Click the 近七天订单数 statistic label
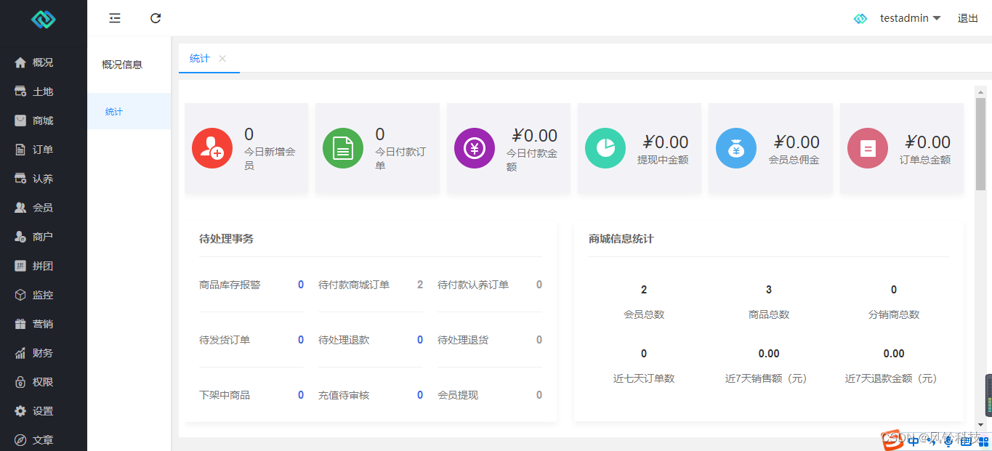 point(644,378)
